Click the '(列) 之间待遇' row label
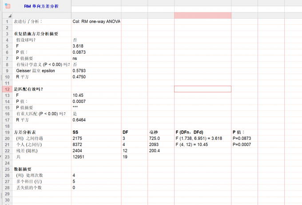The image size is (302, 205). [x=29, y=138]
